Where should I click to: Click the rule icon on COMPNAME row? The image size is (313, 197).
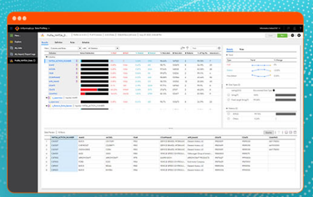pos(77,77)
